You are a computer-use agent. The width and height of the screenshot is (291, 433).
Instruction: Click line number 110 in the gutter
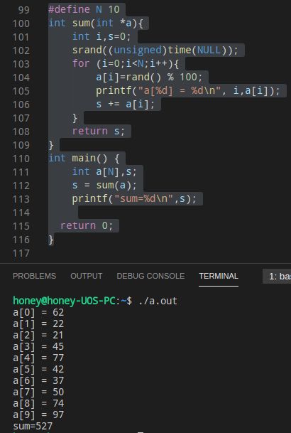pyautogui.click(x=21, y=159)
